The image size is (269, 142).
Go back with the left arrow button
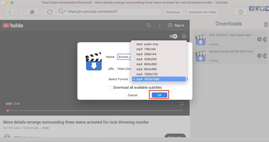pos(10,12)
